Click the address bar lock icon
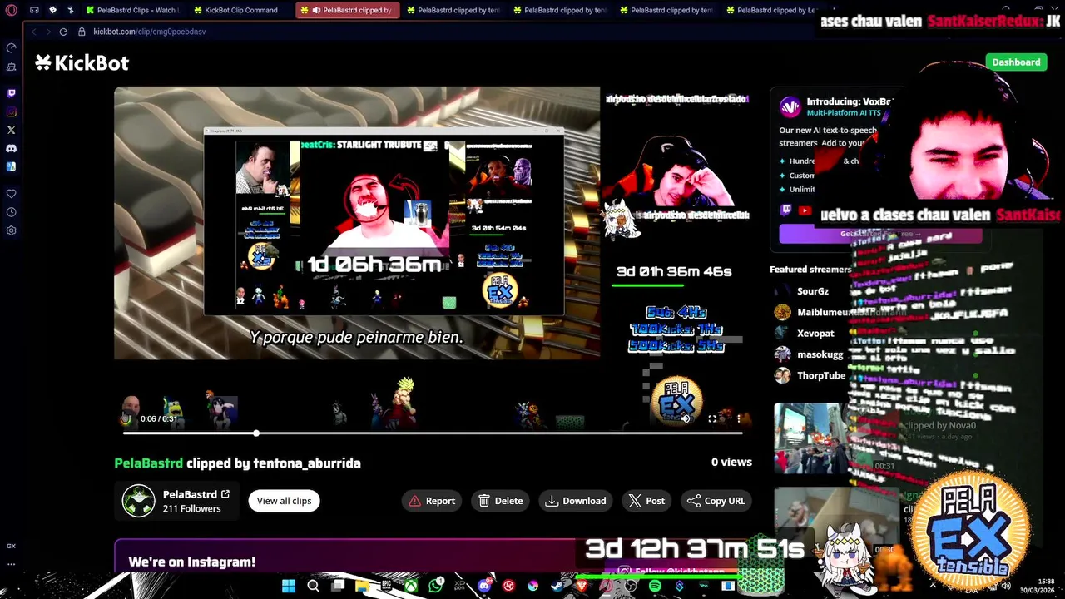Viewport: 1065px width, 599px height. point(82,32)
